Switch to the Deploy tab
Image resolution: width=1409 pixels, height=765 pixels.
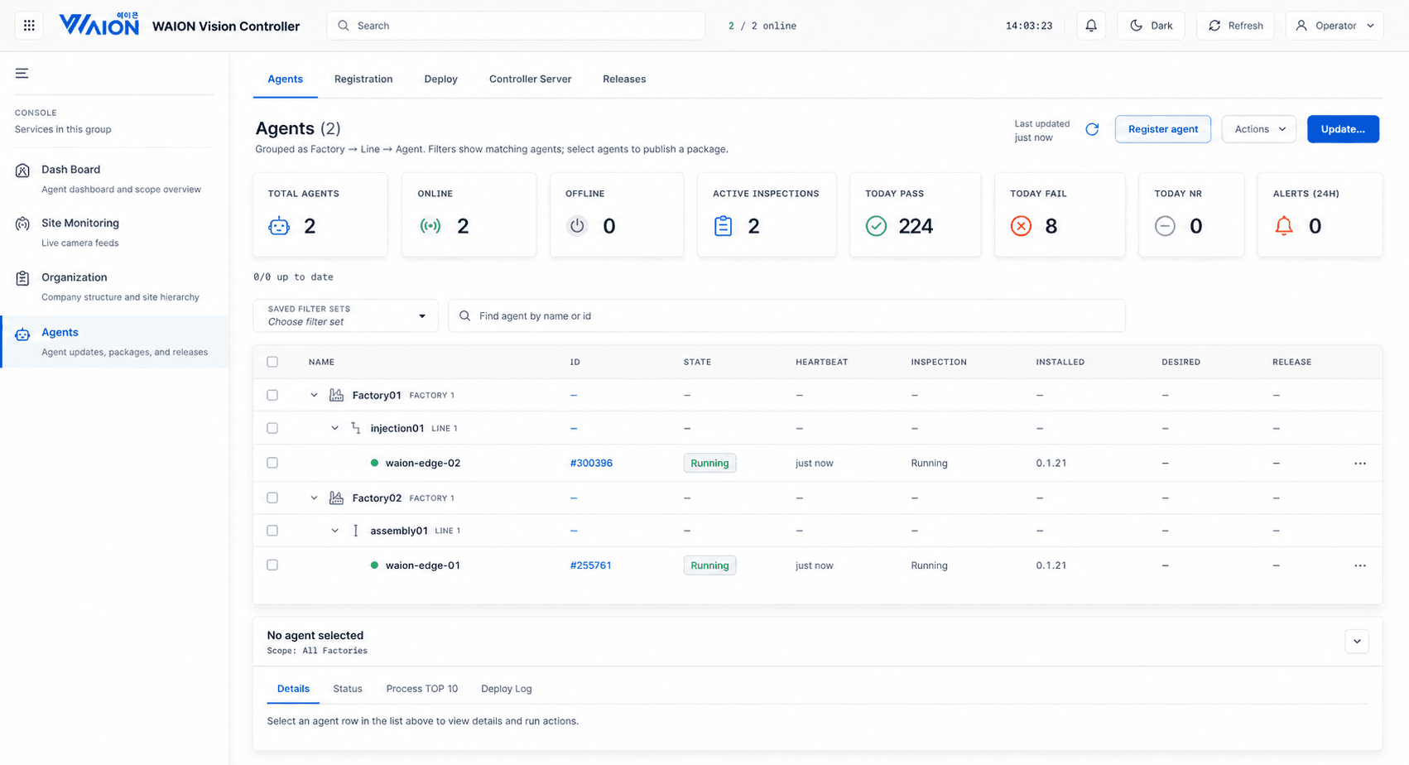tap(440, 79)
